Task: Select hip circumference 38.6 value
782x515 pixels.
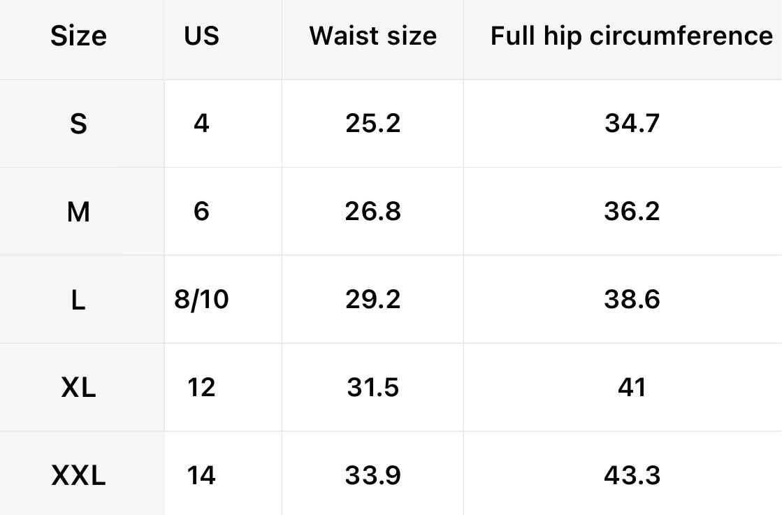Action: [631, 300]
